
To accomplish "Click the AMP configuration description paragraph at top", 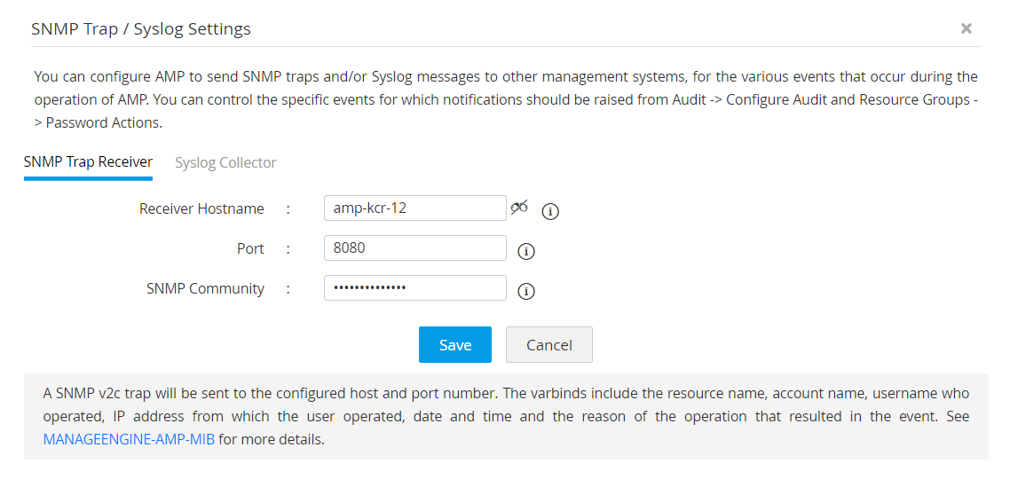I will [506, 99].
